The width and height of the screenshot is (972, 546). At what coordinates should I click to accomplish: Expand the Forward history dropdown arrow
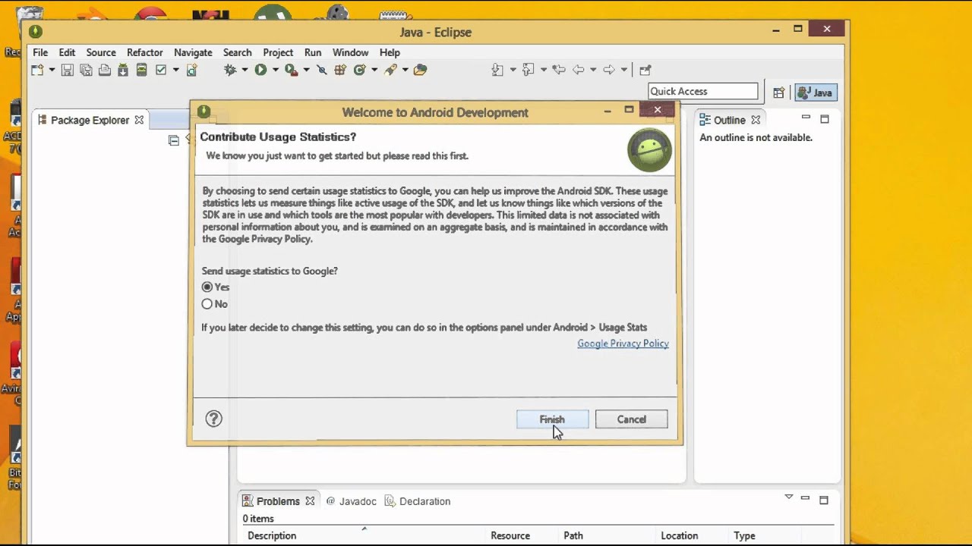point(624,70)
